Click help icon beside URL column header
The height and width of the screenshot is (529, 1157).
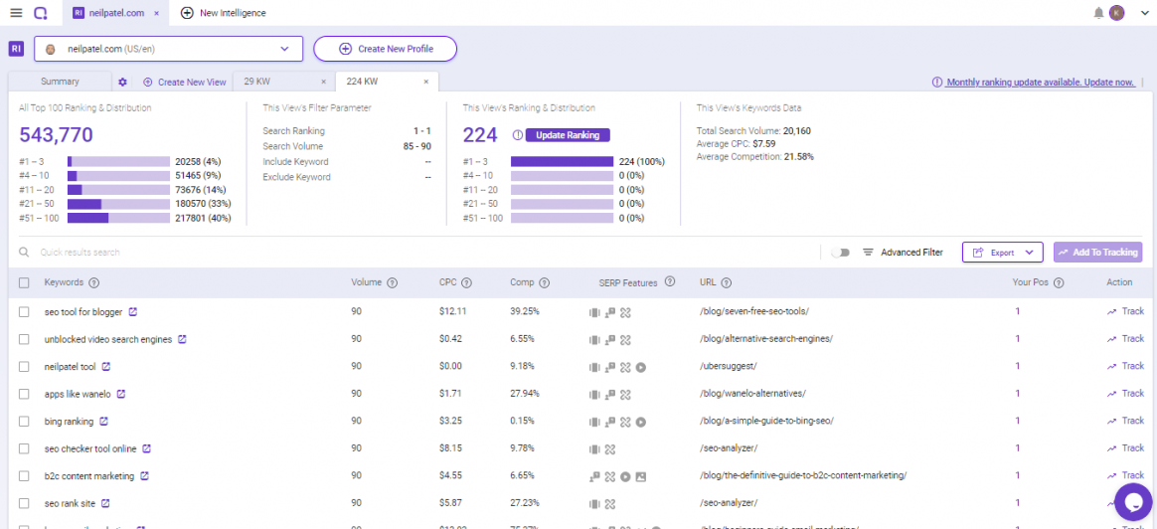[726, 282]
